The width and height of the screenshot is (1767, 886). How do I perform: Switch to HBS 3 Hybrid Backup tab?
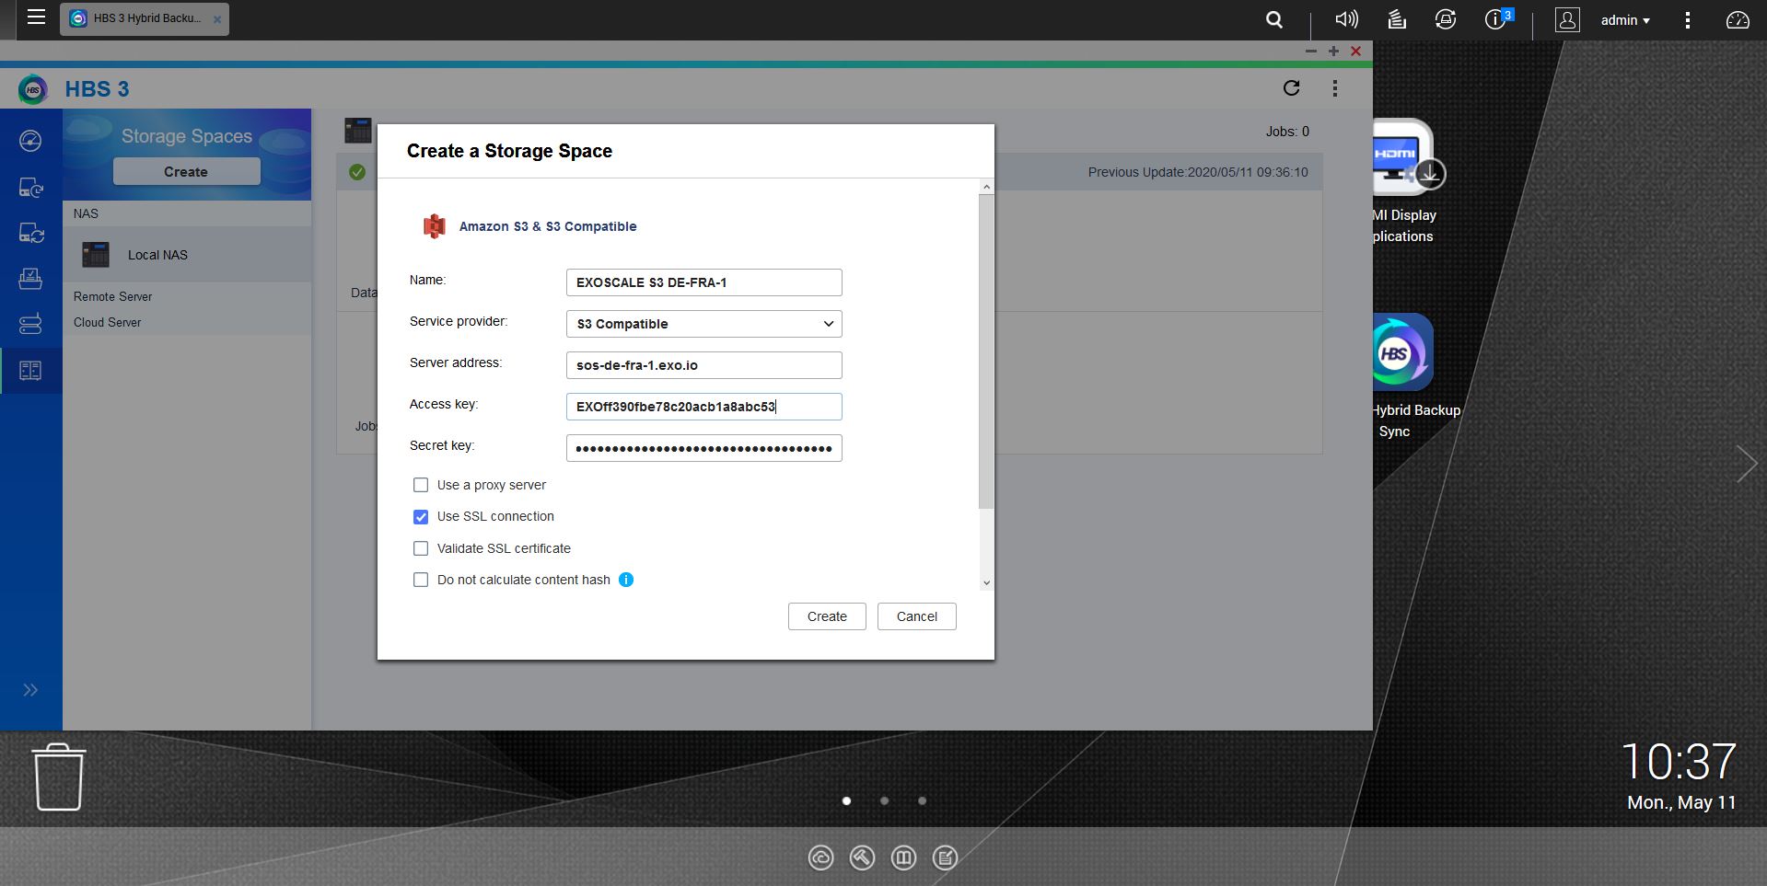pos(145,18)
